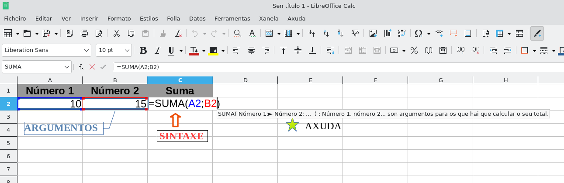Click the Cut scissors icon
564x183 pixels.
(x=117, y=33)
